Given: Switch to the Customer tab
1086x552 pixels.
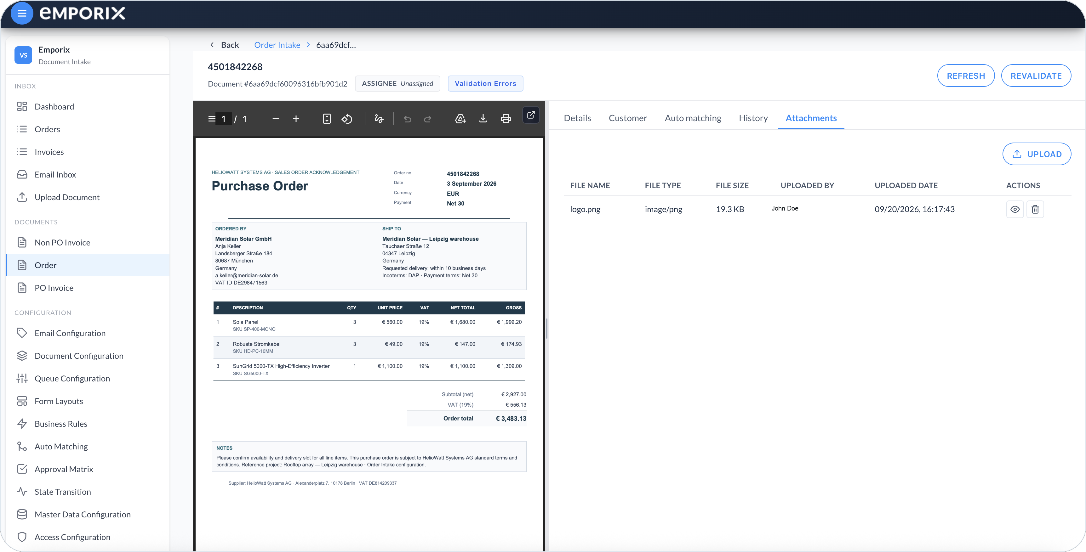Looking at the screenshot, I should (627, 118).
